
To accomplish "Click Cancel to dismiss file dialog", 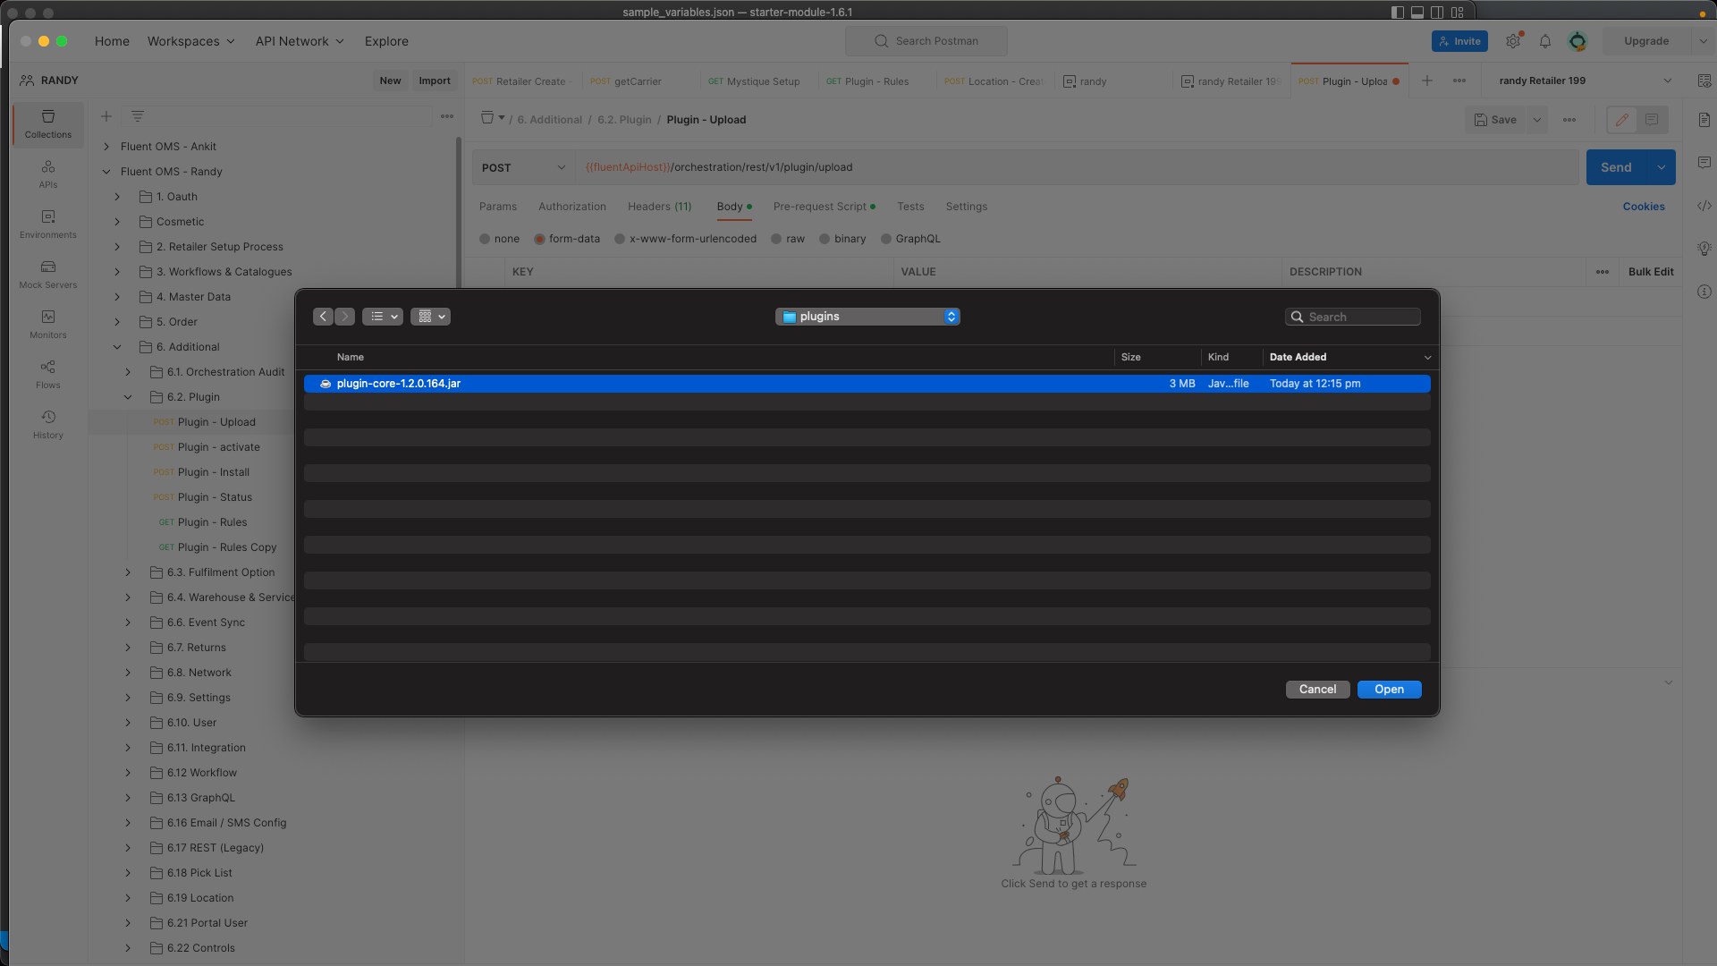I will (1316, 689).
